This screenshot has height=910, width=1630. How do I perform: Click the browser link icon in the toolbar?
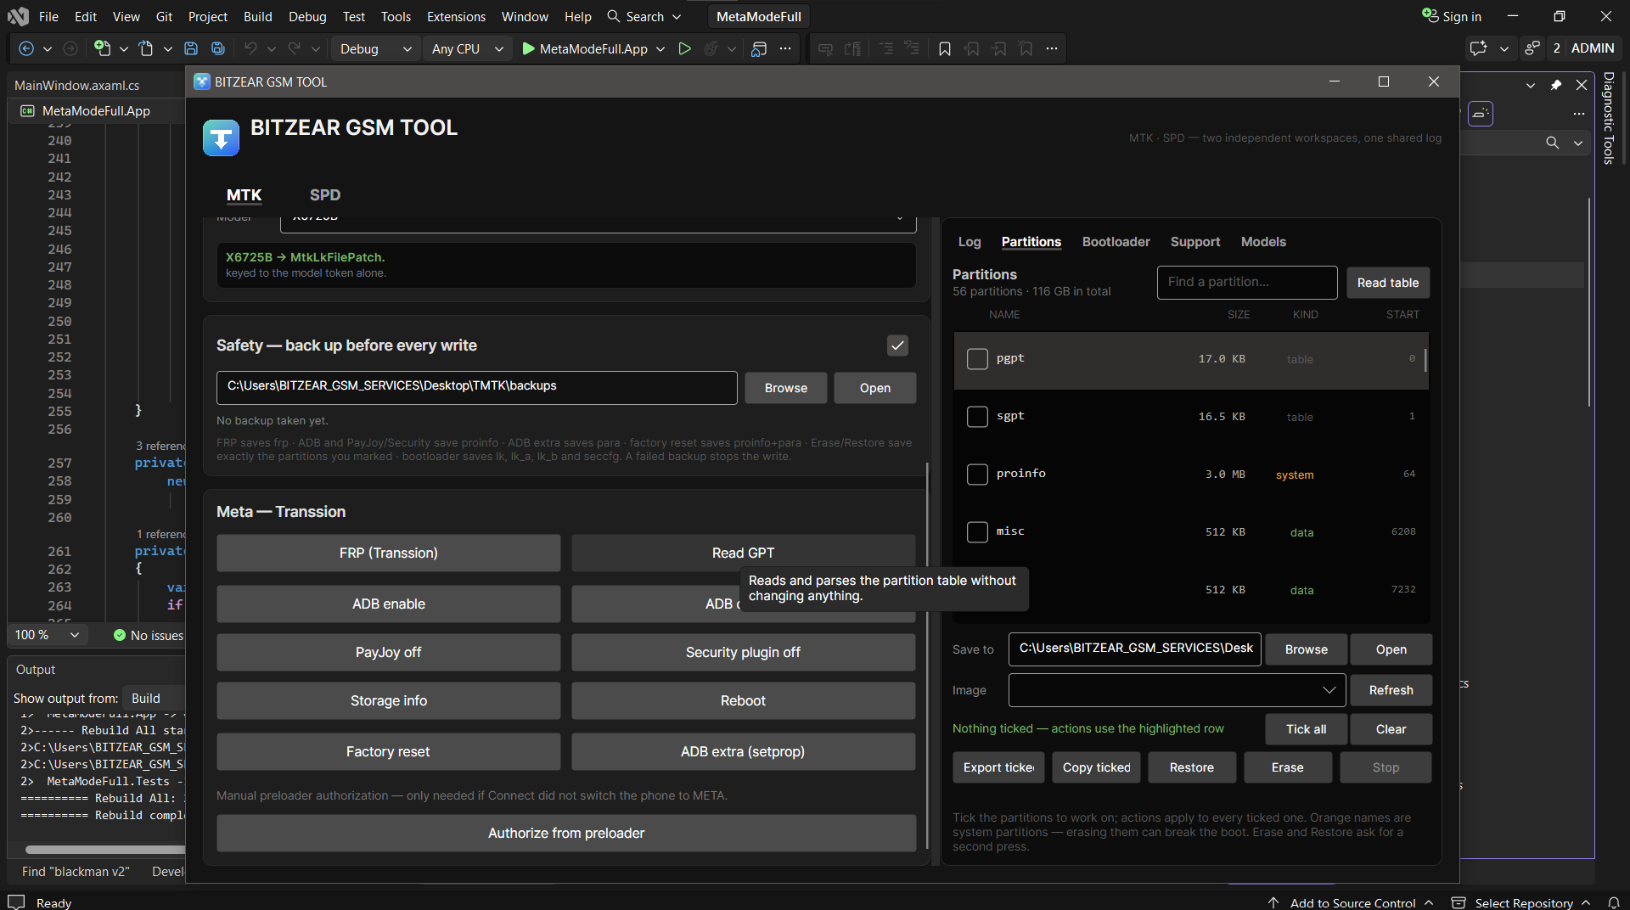[x=759, y=49]
